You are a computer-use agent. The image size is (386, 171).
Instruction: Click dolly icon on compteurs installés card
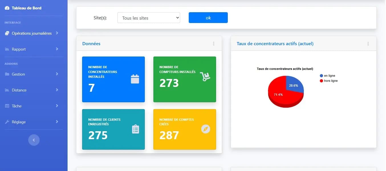[205, 76]
